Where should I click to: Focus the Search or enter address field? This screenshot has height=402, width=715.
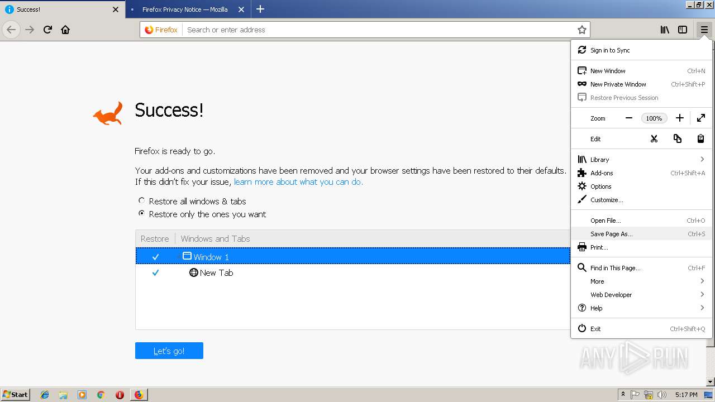(x=380, y=30)
